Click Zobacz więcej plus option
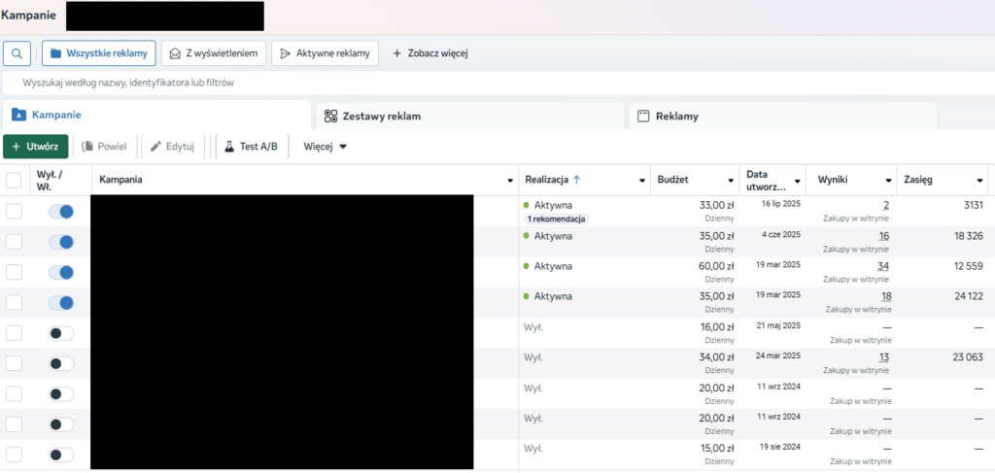 [429, 53]
